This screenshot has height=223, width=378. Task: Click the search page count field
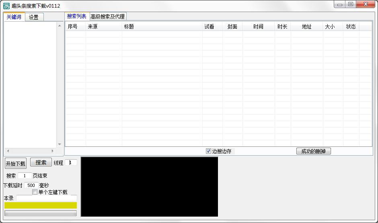25,176
